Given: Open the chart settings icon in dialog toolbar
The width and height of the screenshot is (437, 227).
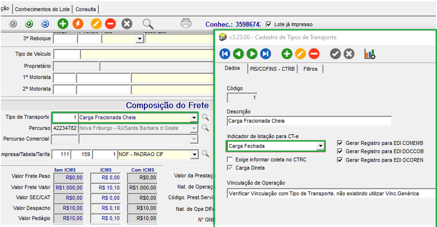Looking at the screenshot, I should click(x=370, y=54).
